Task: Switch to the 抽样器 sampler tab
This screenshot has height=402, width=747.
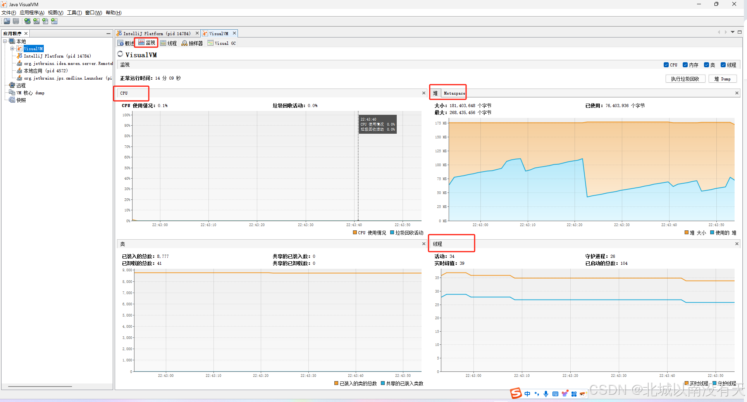Action: [x=192, y=43]
